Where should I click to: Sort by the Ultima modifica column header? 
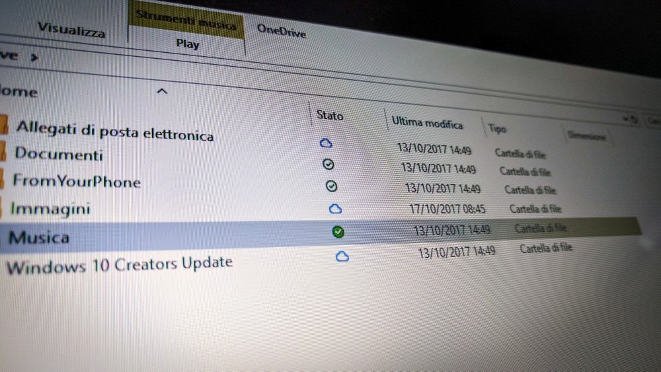[x=427, y=123]
